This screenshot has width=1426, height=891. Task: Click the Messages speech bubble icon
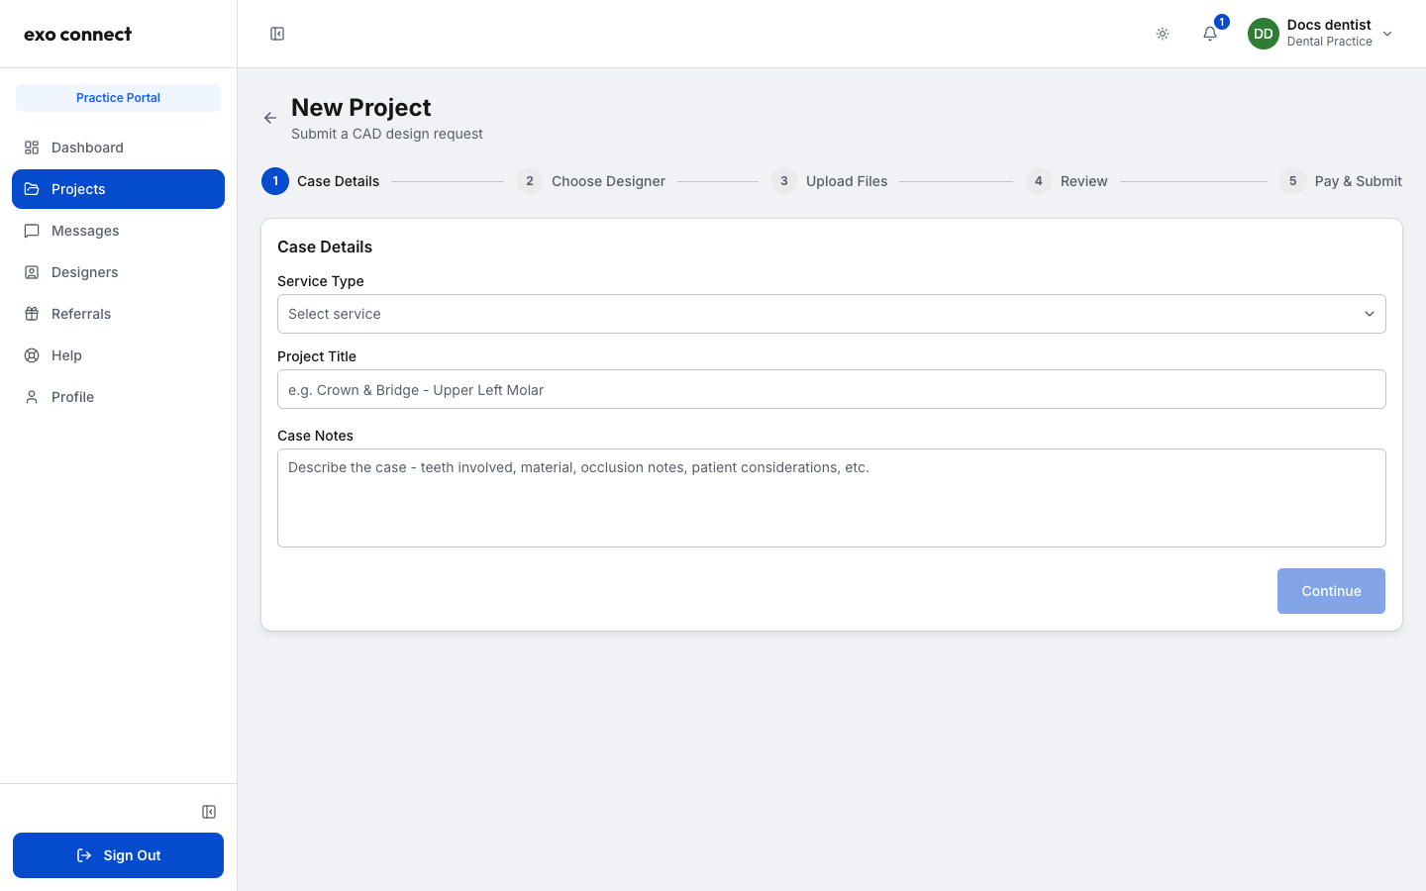click(x=32, y=231)
